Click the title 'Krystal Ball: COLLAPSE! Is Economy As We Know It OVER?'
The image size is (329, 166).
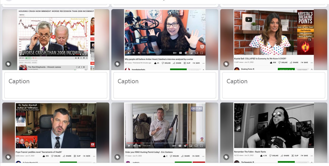260,59
